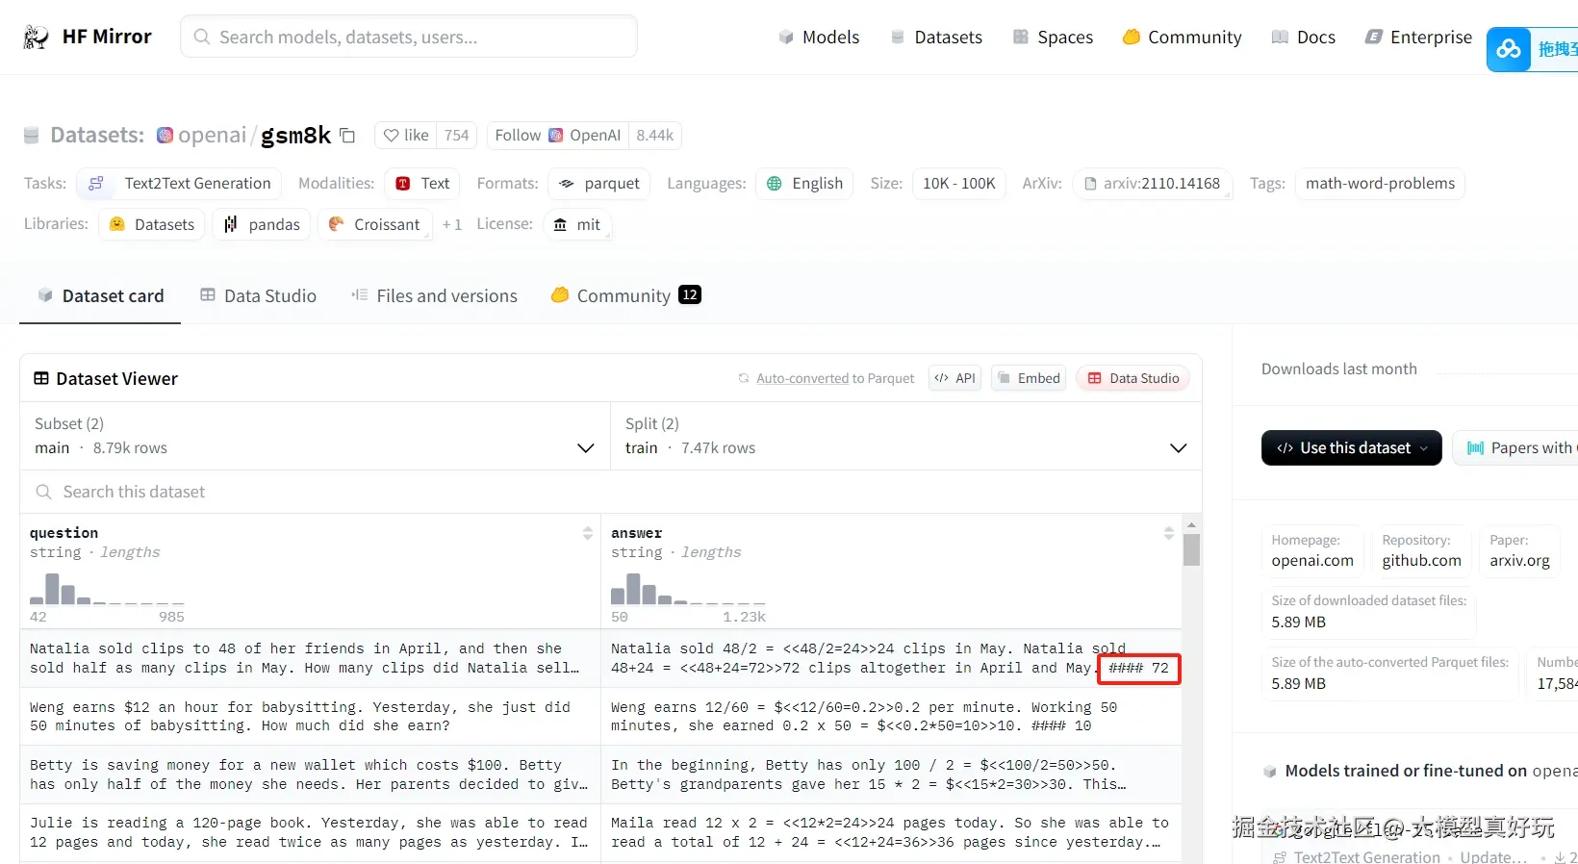Select the answer cell 'Maila read 12 x 2'
The width and height of the screenshot is (1578, 864).
click(891, 833)
